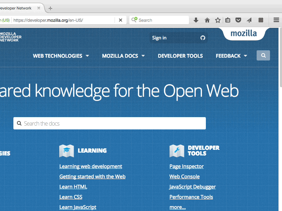Click the GitHub icon beside Sign in
This screenshot has height=211, width=282.
click(x=203, y=38)
